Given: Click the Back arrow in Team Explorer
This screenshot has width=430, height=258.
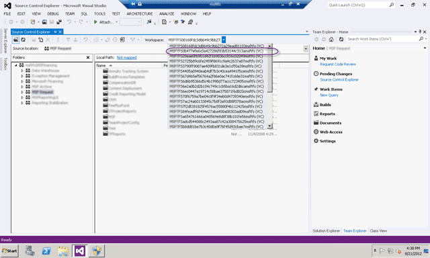Looking at the screenshot, I should pos(316,40).
